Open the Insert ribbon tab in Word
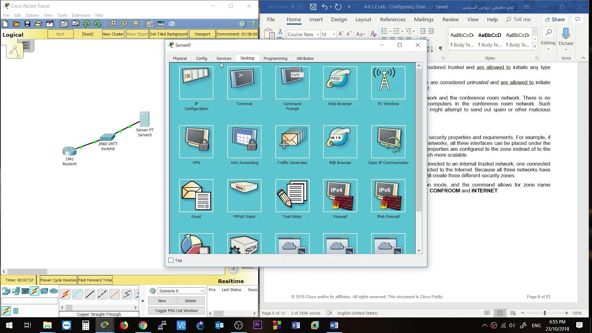 (316, 19)
